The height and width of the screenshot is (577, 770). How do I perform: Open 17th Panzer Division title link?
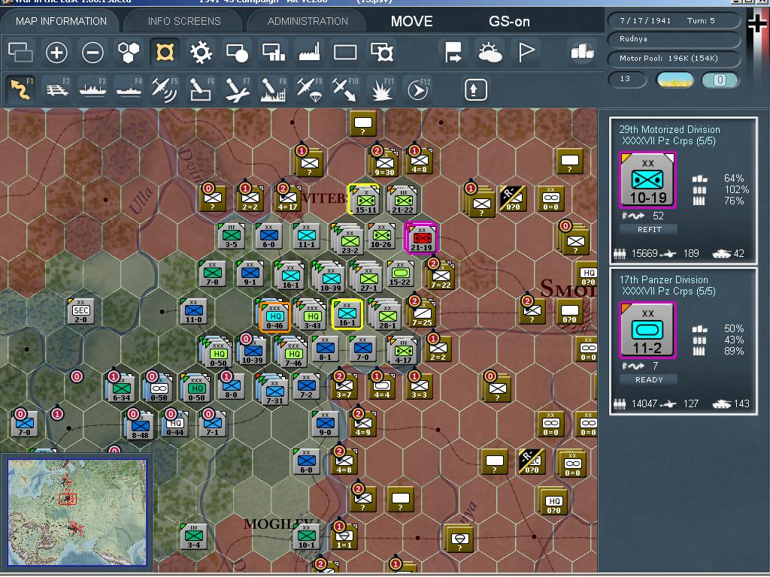[x=663, y=279]
